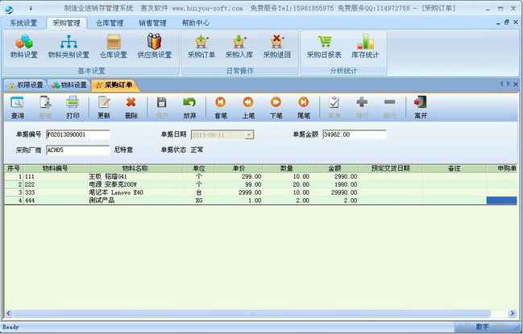Close the active document tab
Viewport: 523px width, 334px height.
coord(516,84)
